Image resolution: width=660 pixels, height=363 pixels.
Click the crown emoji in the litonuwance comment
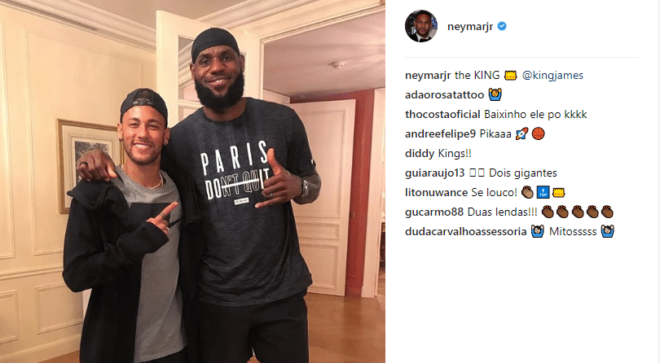click(558, 193)
